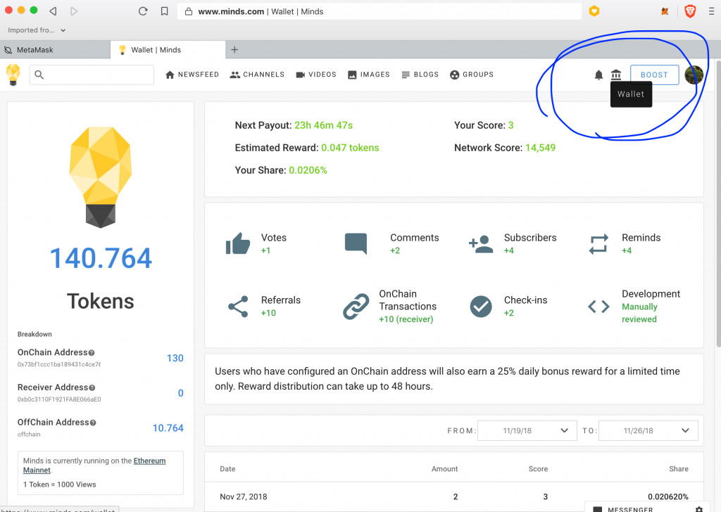Viewport: 721px width, 512px height.
Task: Reload the page
Action: tap(143, 11)
